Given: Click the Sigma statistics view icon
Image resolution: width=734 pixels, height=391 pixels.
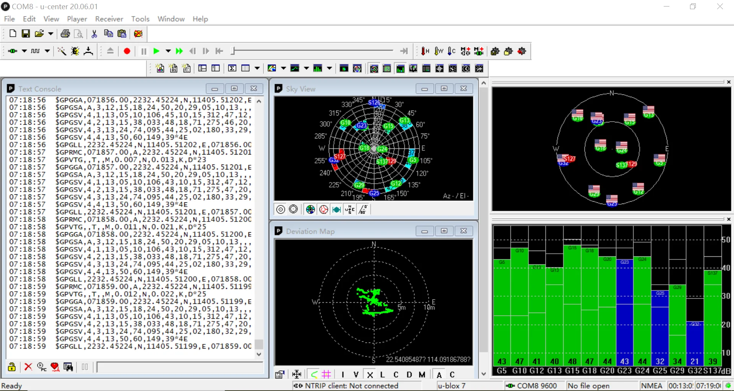Looking at the screenshot, I should 232,68.
